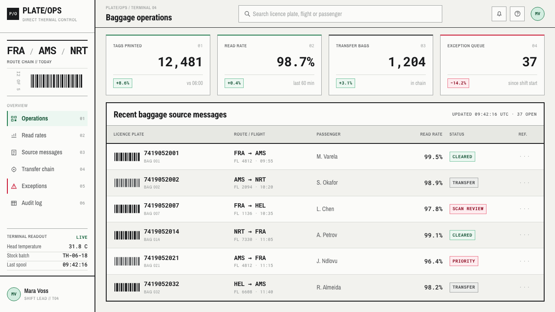Click the Transfer chain target icon

14,169
